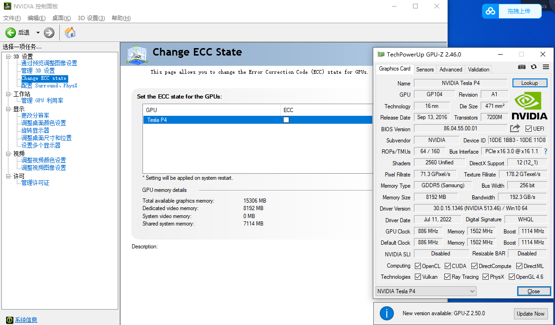Click the Bus Interface question mark

[546, 151]
